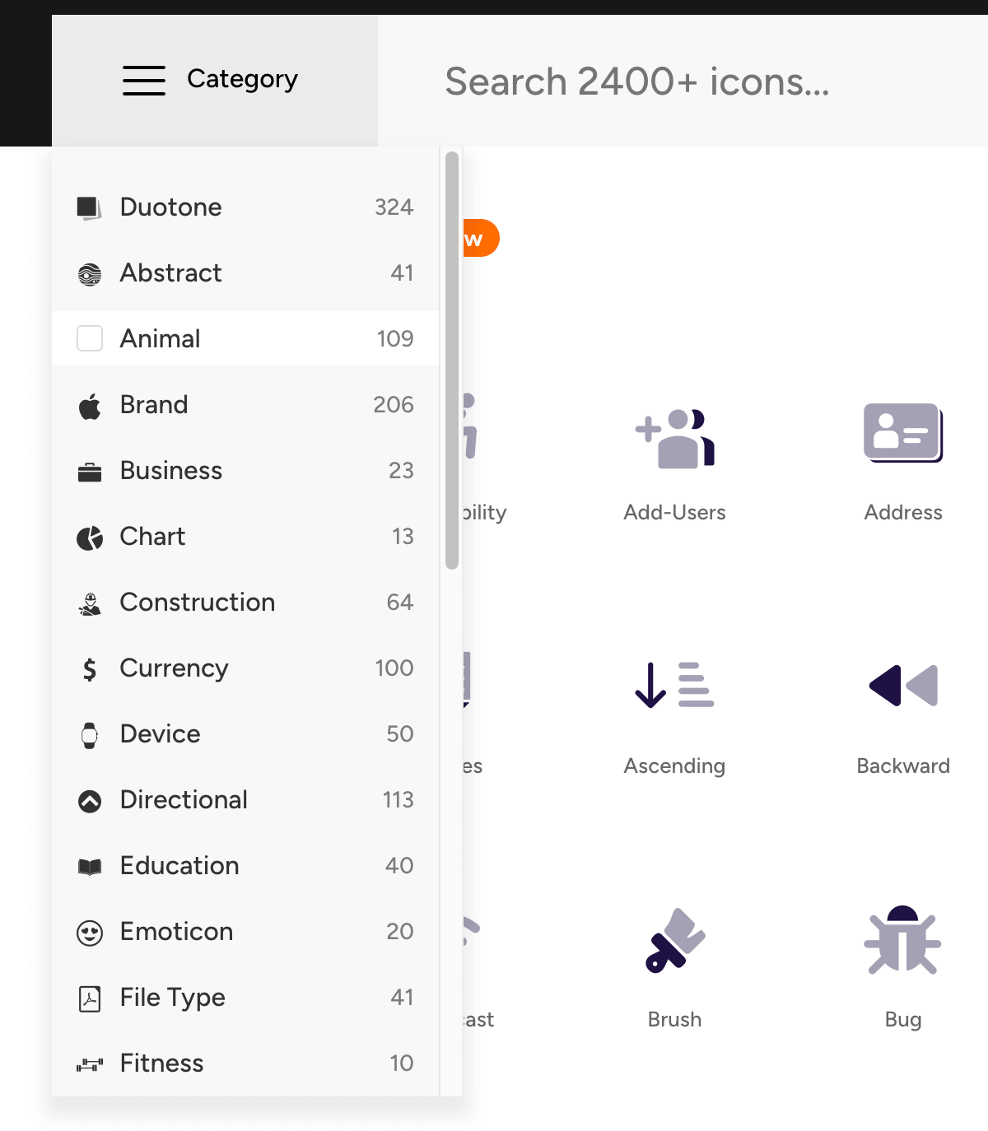The width and height of the screenshot is (988, 1131).
Task: Click the Apple logo beside Brand
Action: [90, 406]
